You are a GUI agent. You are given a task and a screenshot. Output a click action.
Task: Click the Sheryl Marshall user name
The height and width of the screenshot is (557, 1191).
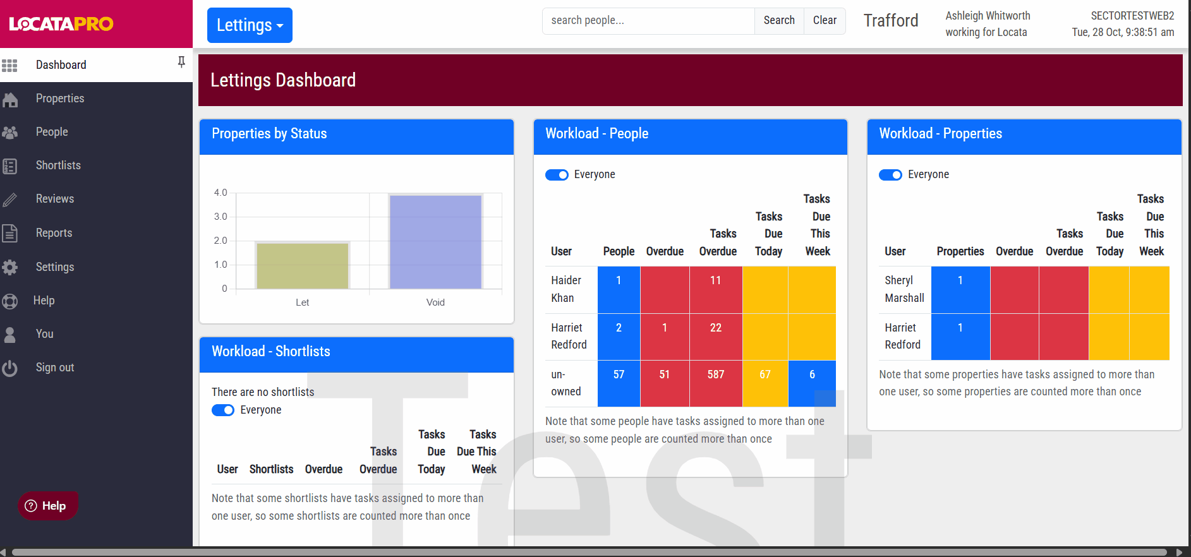(x=904, y=289)
